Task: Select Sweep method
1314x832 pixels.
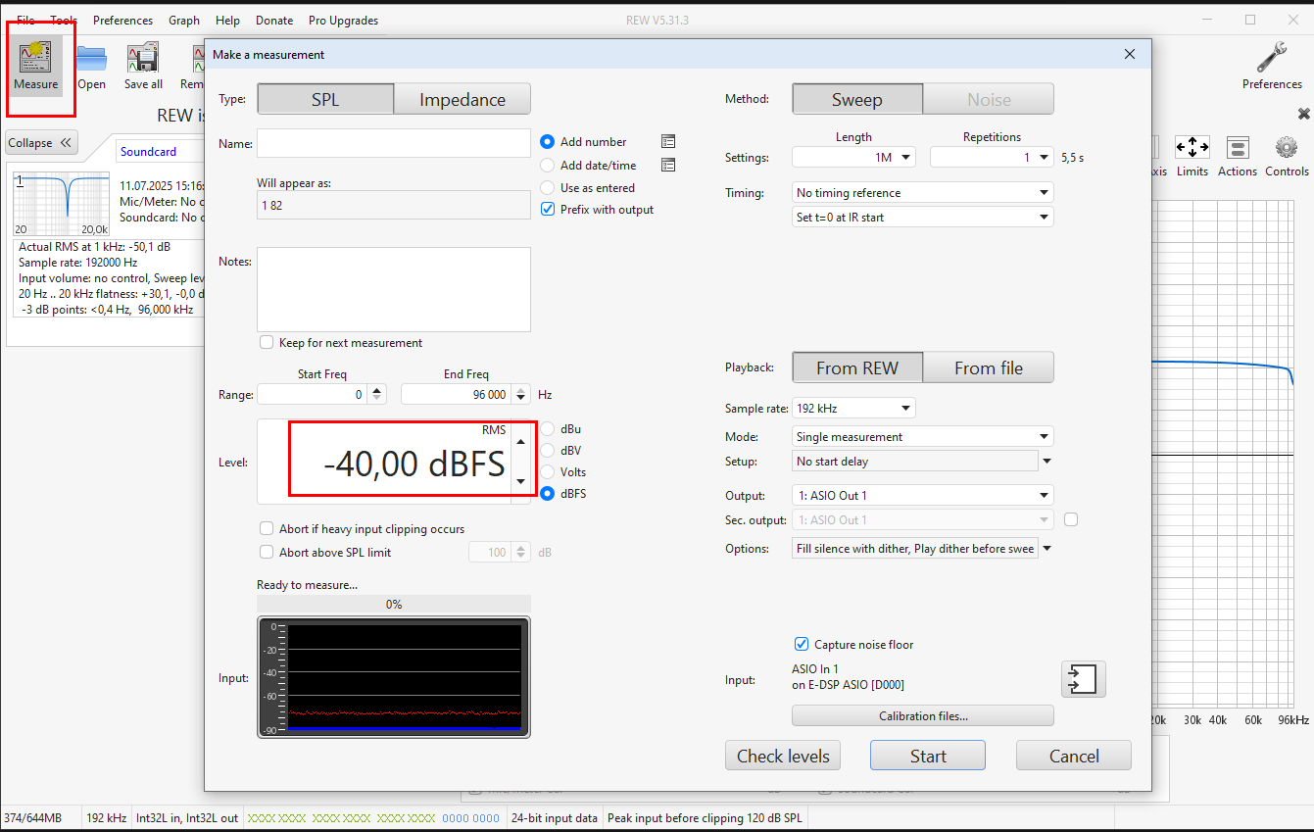Action: coord(857,99)
